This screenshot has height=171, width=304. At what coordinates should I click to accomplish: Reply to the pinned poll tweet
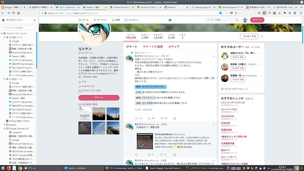point(136,118)
